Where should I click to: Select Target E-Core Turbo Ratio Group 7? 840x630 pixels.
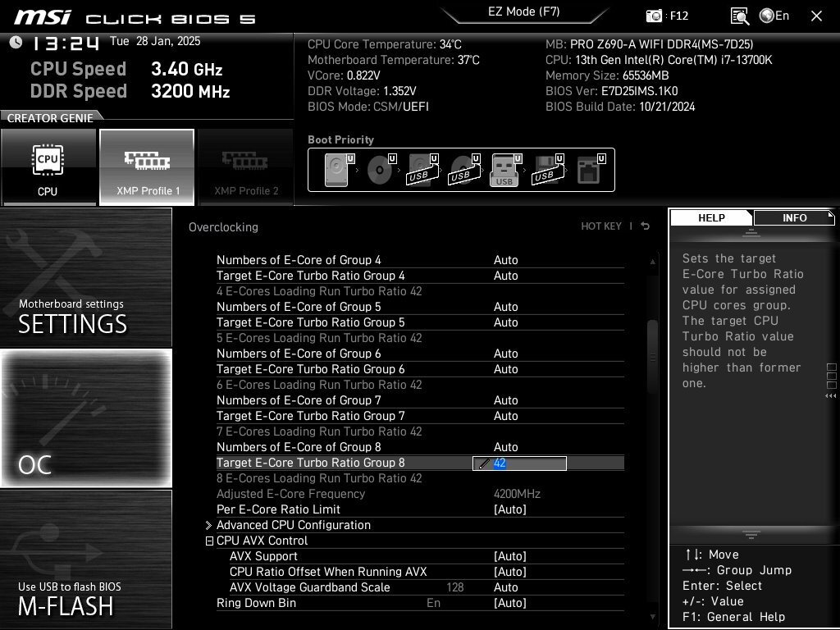pyautogui.click(x=420, y=416)
